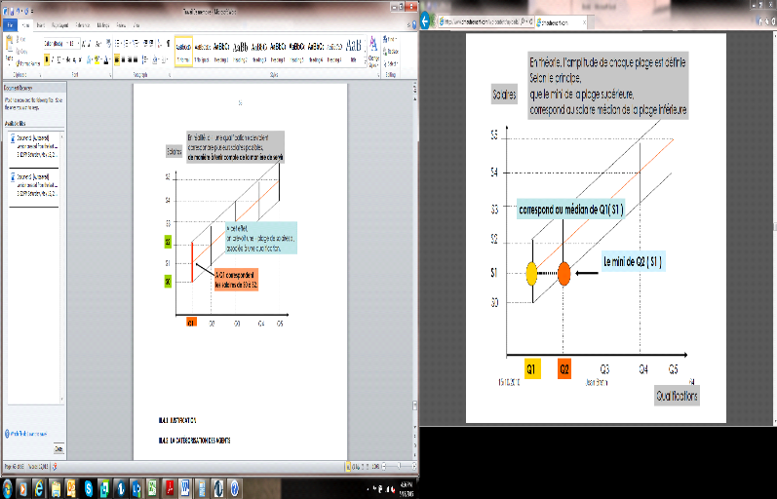Click the 'Which file do I want to save' link
Screen dimensions: 777x499
(x=27, y=431)
